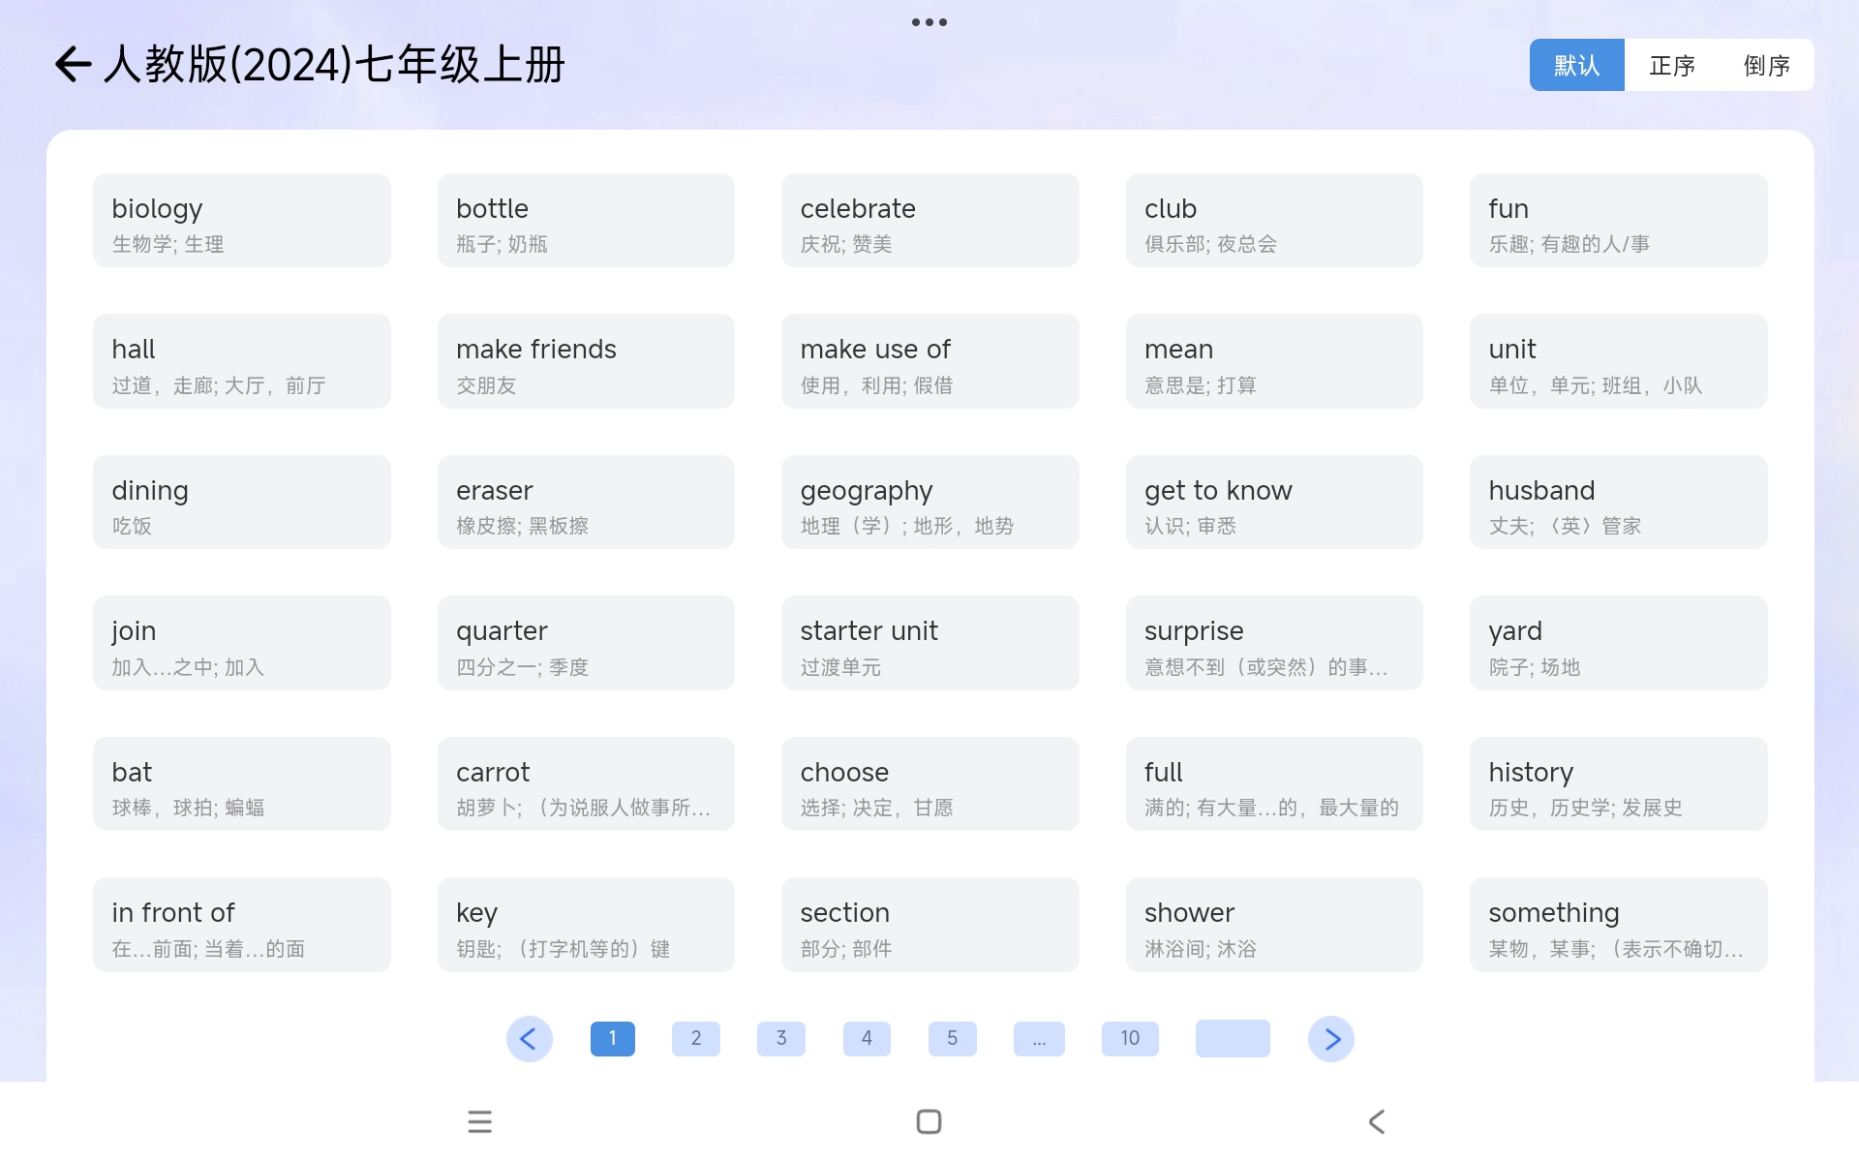This screenshot has height=1162, width=1859.
Task: Expand the pagination ellipsis
Action: (1039, 1039)
